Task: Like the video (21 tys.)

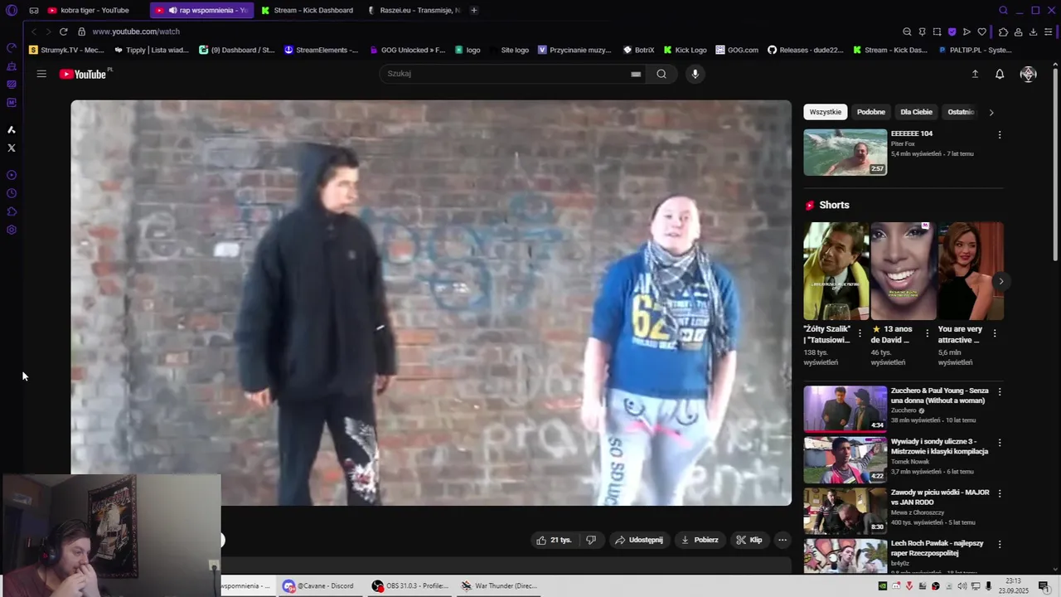Action: click(x=554, y=540)
